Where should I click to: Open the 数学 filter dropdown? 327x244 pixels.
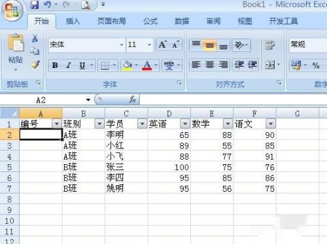(228, 124)
